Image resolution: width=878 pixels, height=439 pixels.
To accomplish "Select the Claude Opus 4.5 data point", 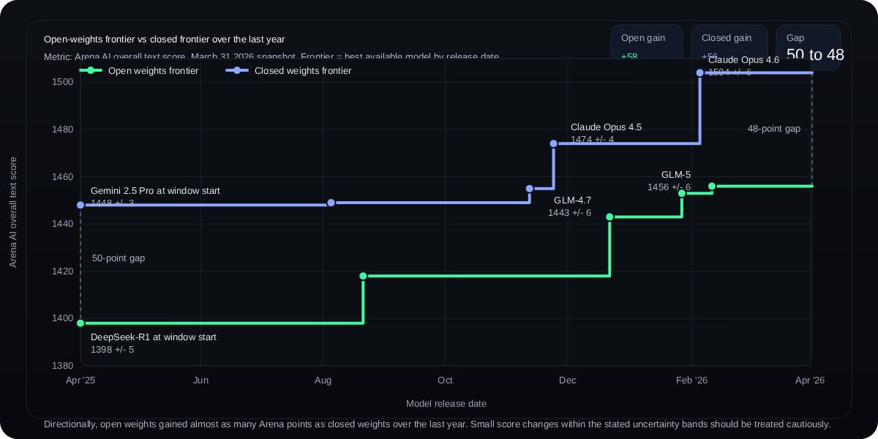I will [554, 143].
